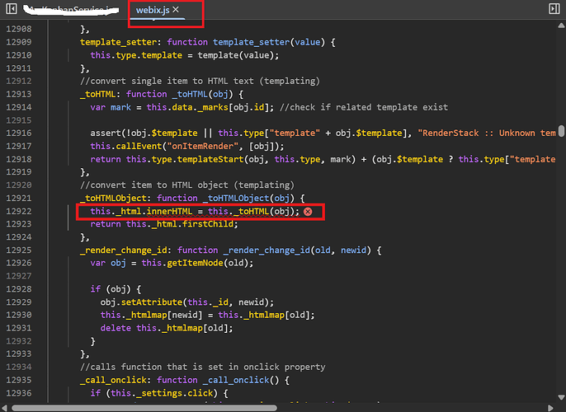
Task: Click the comment 'calls function that is set in onclick'
Action: [202, 367]
